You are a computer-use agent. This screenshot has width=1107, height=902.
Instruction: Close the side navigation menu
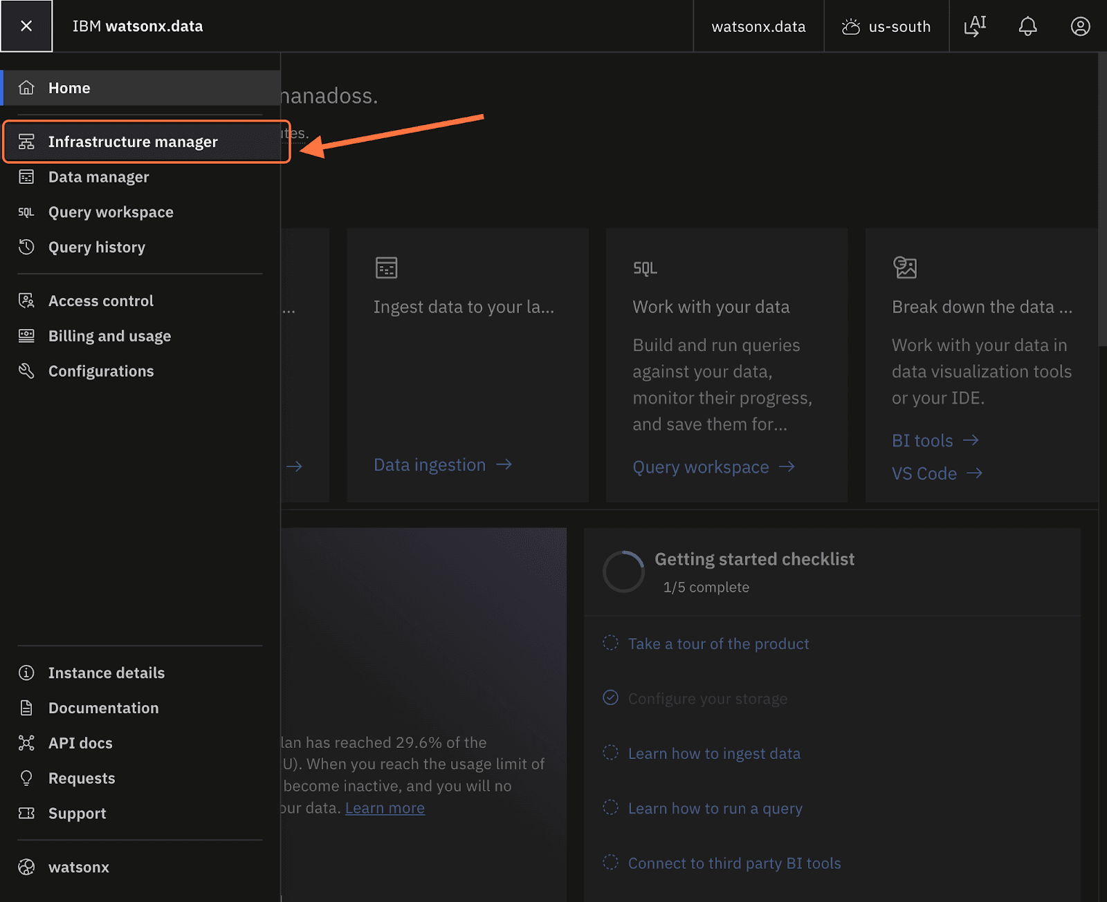coord(26,26)
